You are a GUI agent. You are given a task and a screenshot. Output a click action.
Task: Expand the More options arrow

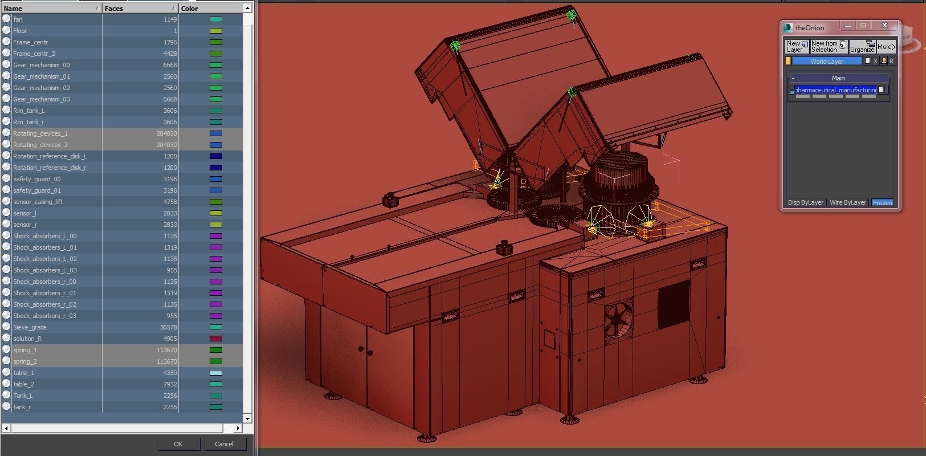tap(886, 47)
